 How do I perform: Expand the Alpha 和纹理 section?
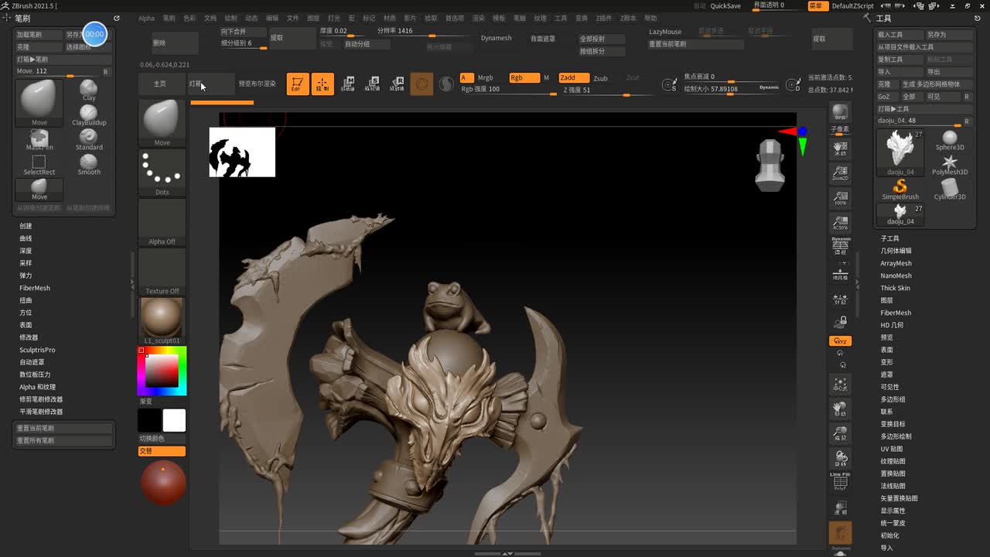click(x=37, y=387)
